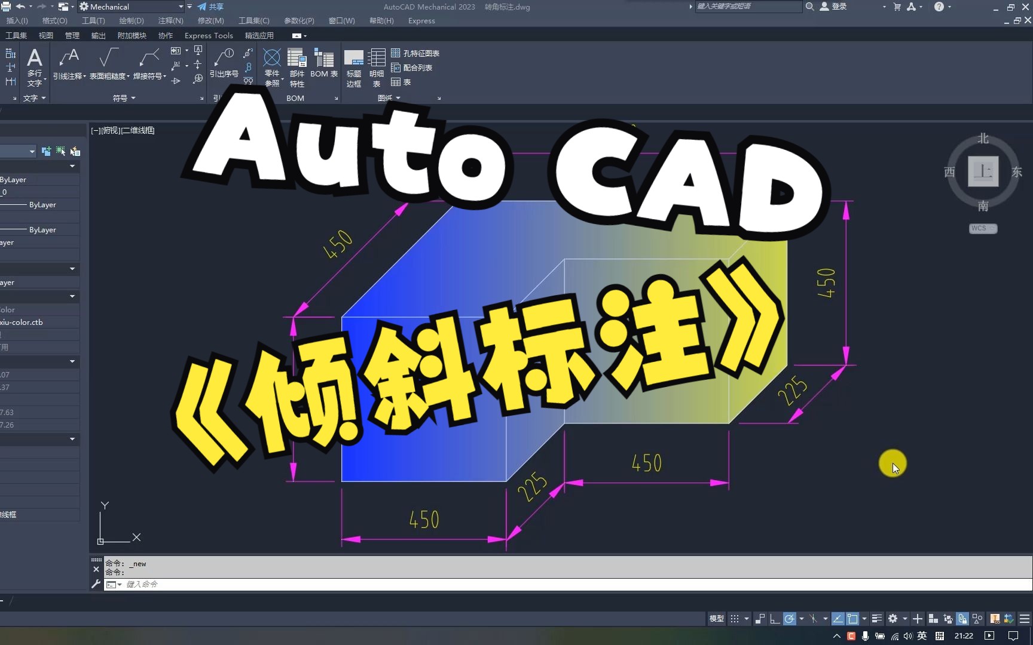Select the 标题边框 title border tool
Screen dimensions: 1033x645
(354, 67)
